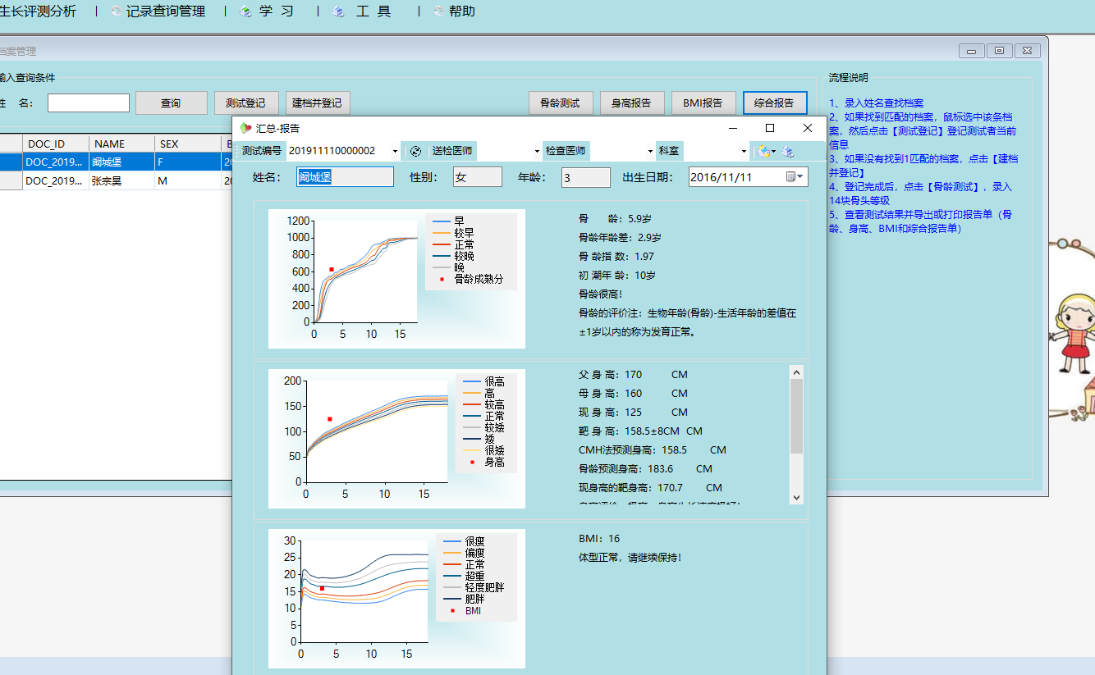Image resolution: width=1095 pixels, height=675 pixels.
Task: Open the BMI报告 button
Action: click(x=703, y=103)
